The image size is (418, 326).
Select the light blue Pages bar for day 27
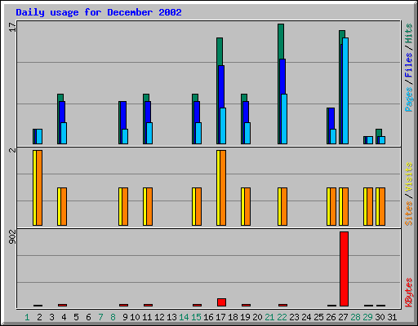coord(345,90)
